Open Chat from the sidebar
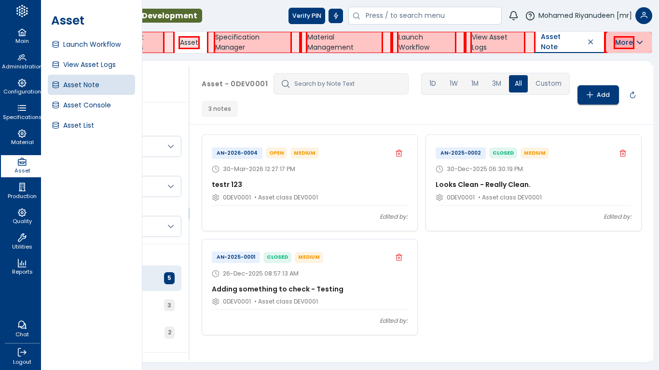659x370 pixels. (22, 329)
